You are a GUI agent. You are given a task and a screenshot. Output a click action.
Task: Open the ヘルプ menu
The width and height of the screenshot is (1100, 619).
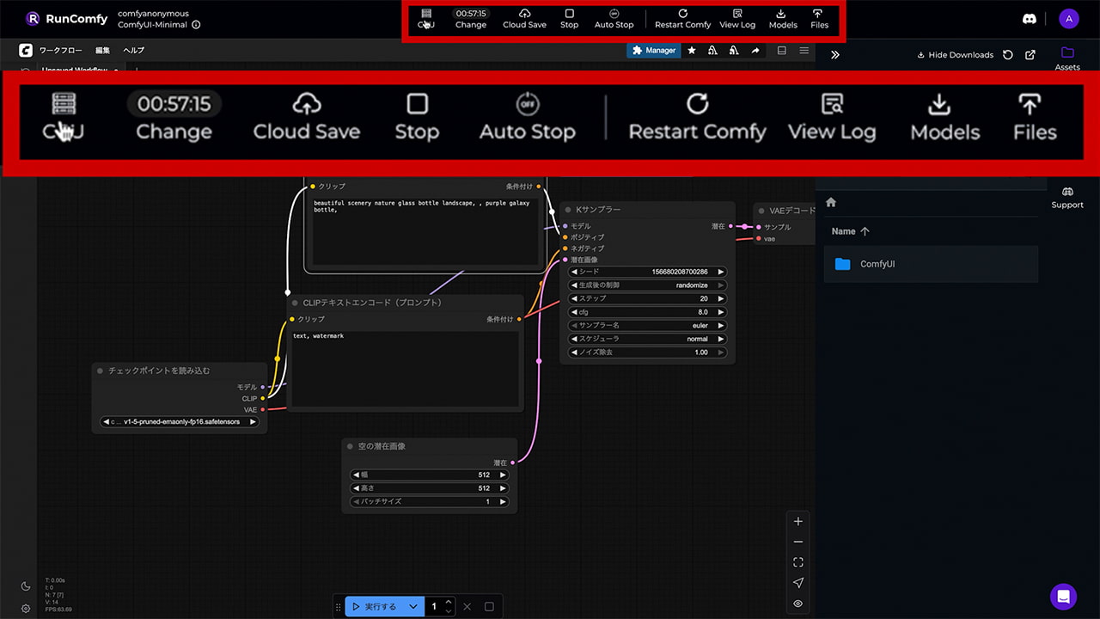pyautogui.click(x=133, y=51)
